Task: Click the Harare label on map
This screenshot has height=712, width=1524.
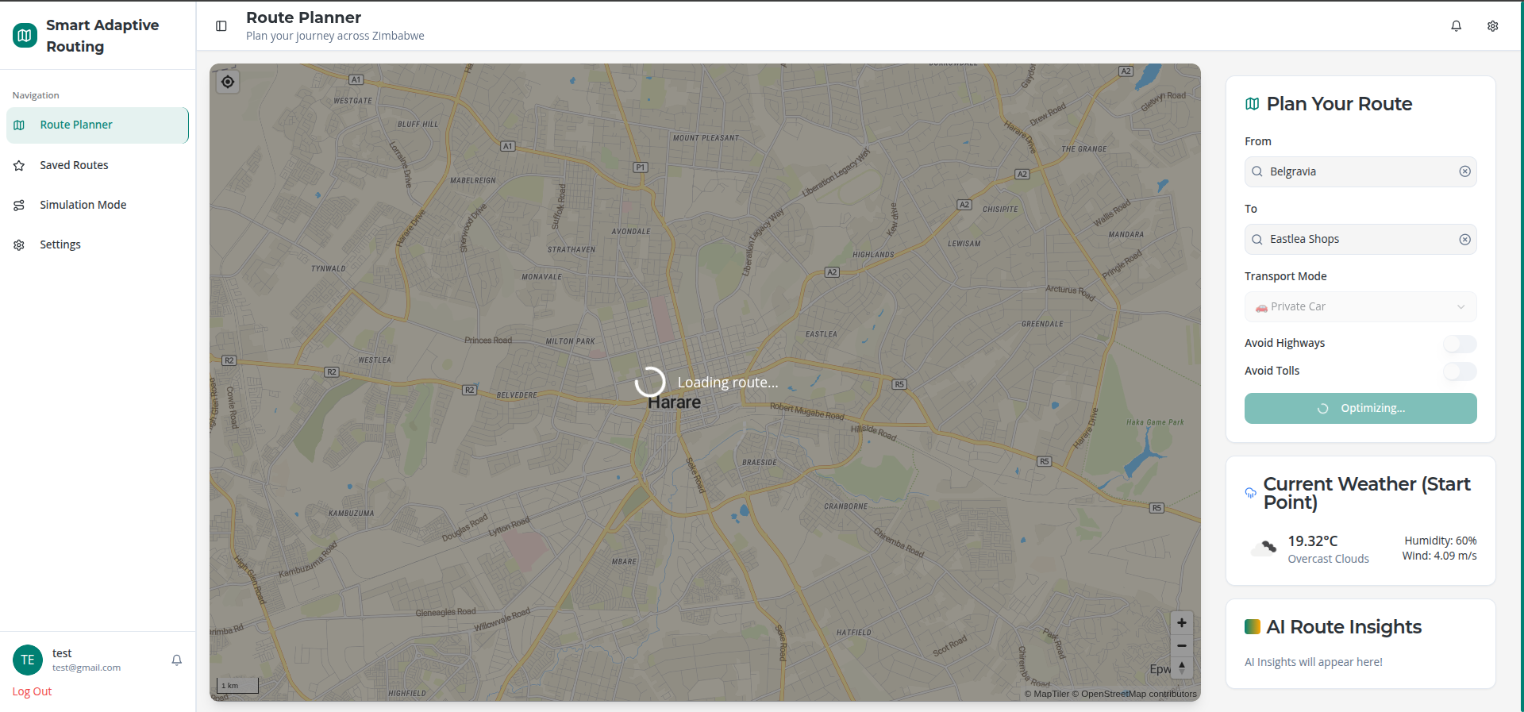Action: [x=674, y=402]
